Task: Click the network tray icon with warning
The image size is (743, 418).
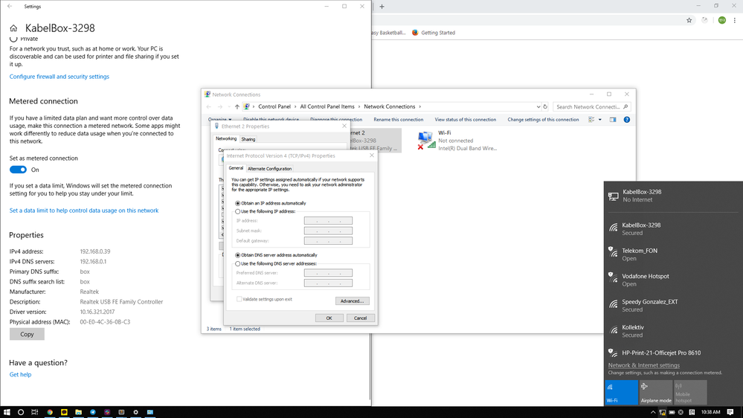Action: (x=663, y=412)
